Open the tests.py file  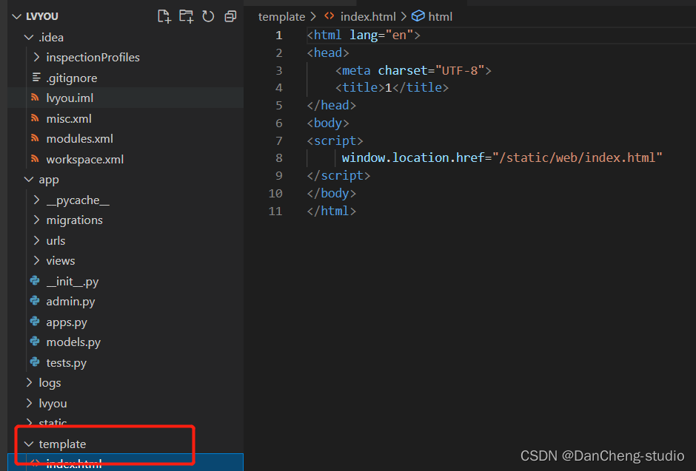point(66,363)
